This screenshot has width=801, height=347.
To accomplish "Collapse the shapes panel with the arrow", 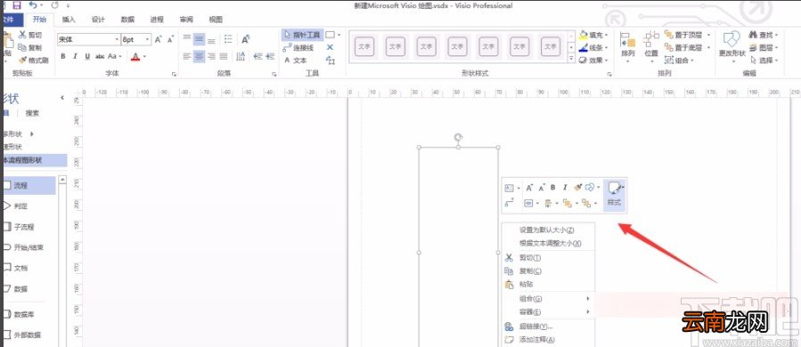I will [62, 98].
